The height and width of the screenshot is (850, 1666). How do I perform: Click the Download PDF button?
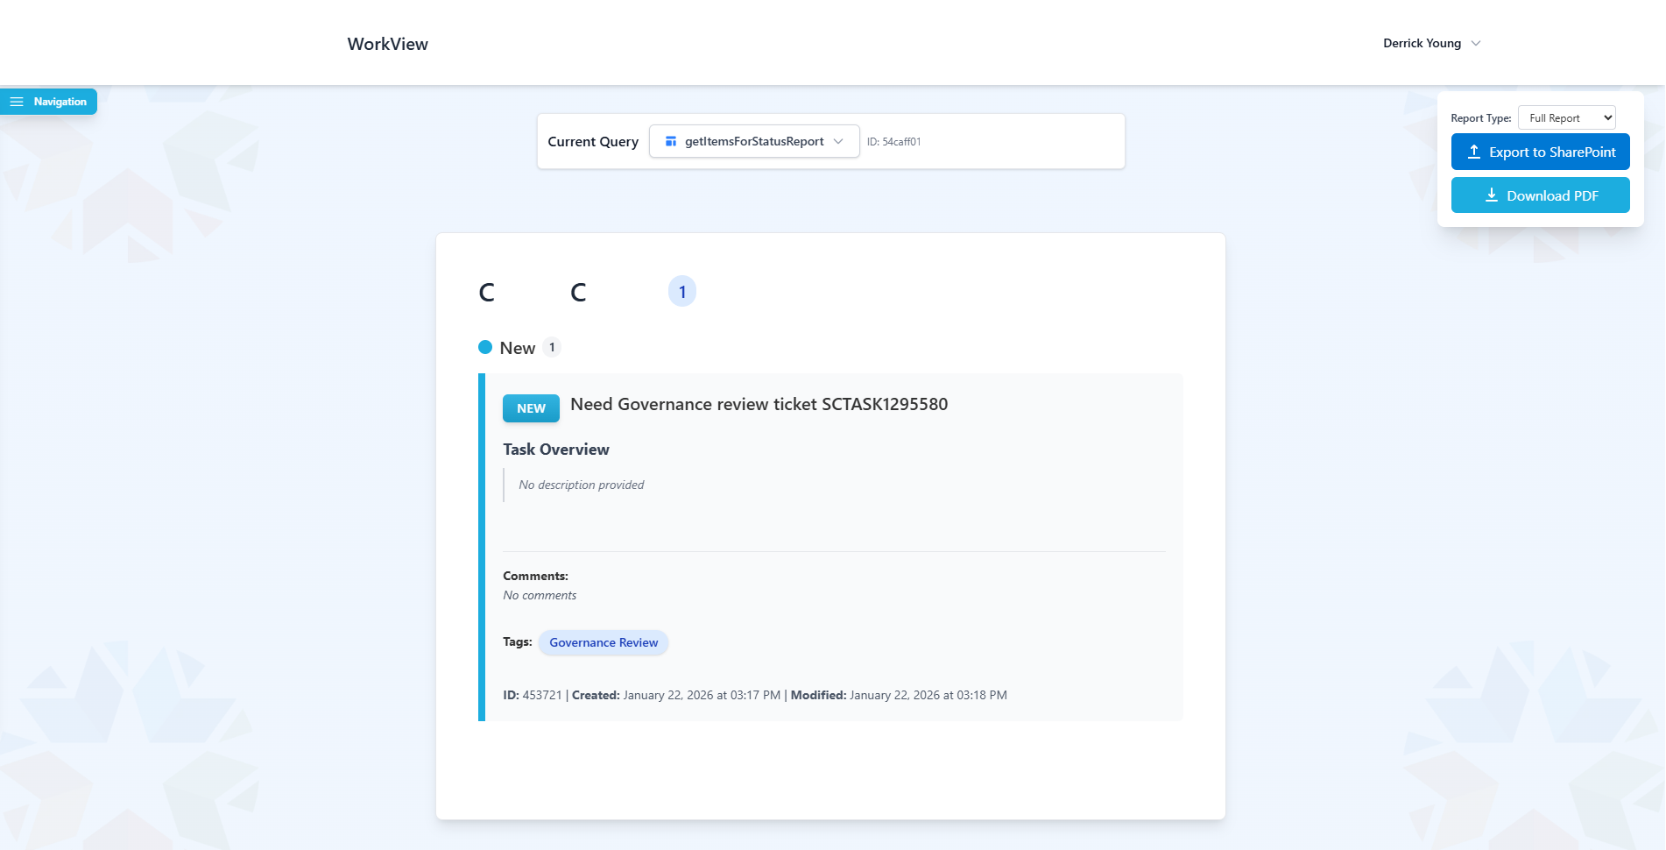1540,195
